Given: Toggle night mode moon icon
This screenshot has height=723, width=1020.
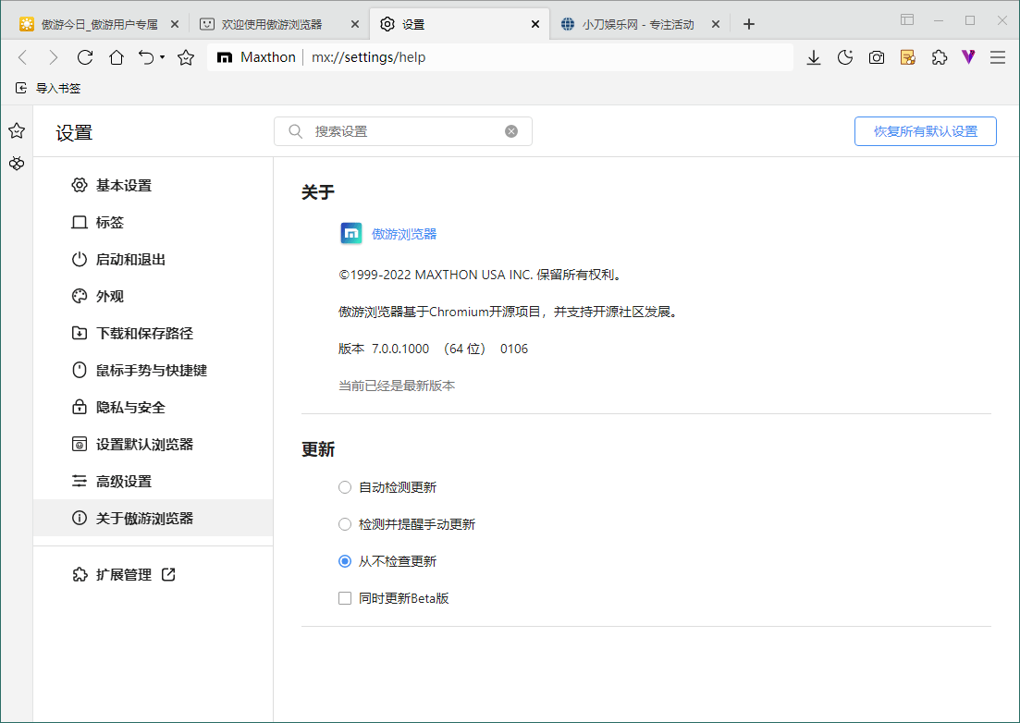Looking at the screenshot, I should [845, 57].
